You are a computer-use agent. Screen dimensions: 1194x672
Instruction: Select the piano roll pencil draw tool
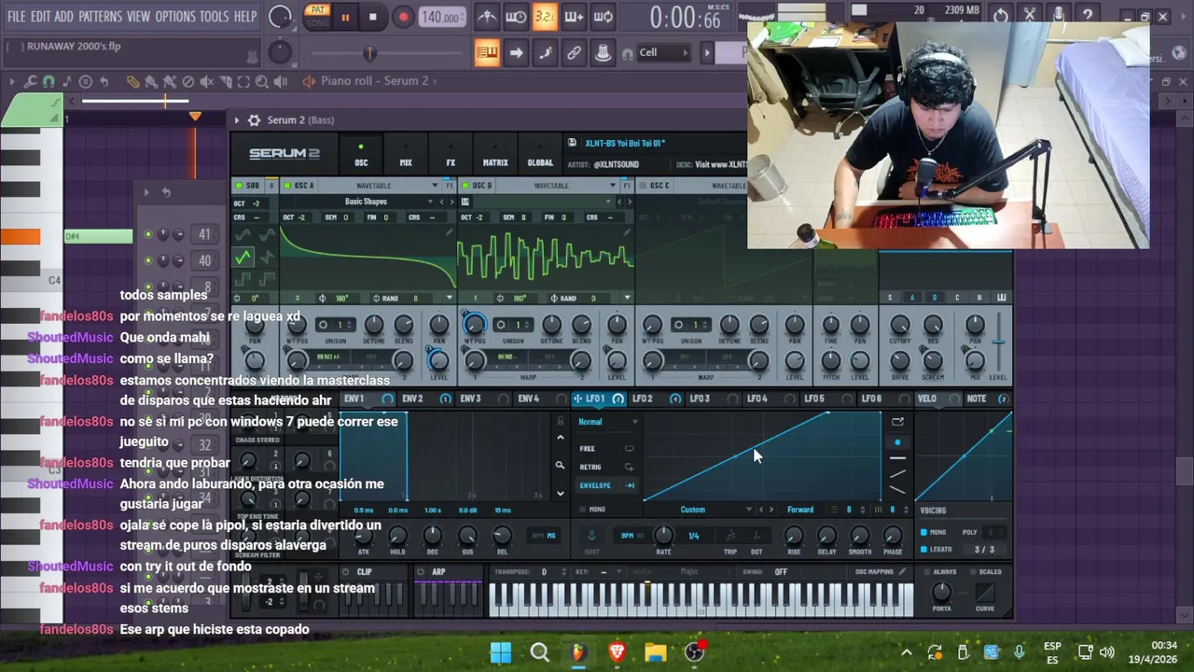coord(132,81)
